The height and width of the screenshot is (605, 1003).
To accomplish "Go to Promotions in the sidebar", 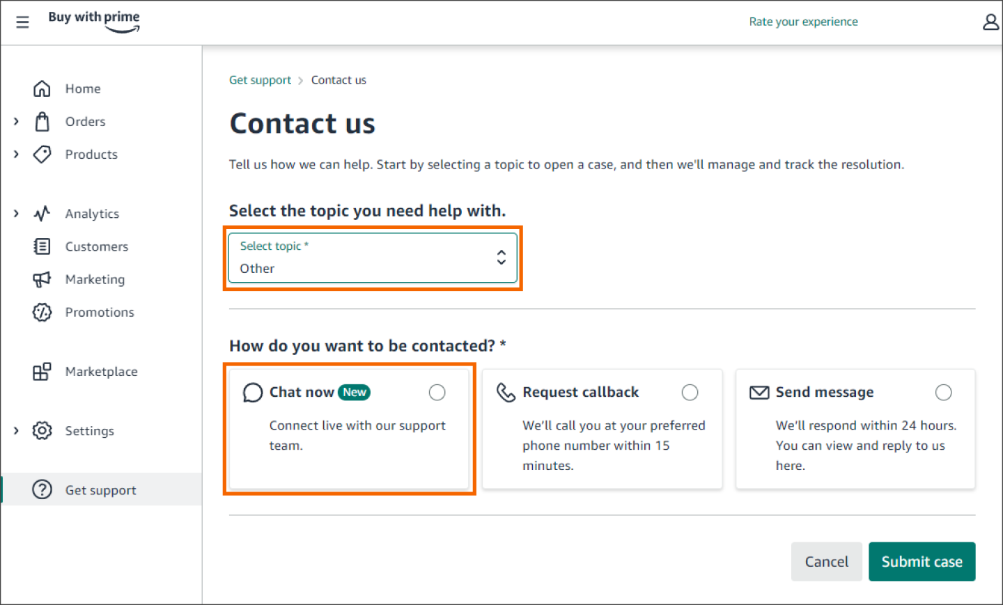I will tap(99, 313).
